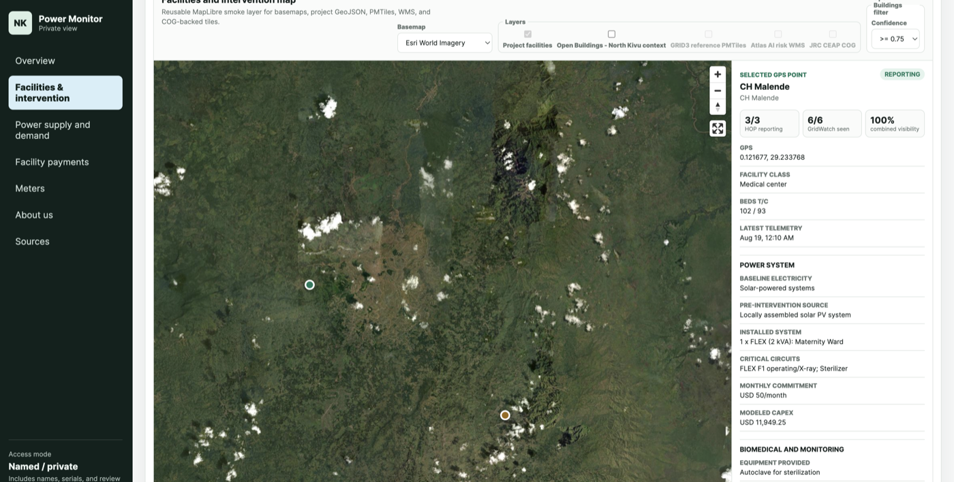Click the Named / private access mode label

(43, 466)
